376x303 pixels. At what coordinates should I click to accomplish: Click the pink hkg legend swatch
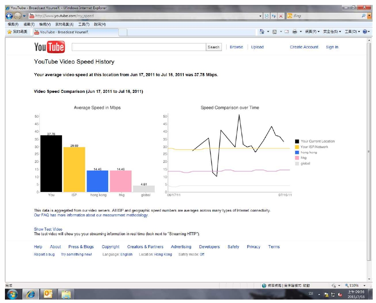coord(297,158)
